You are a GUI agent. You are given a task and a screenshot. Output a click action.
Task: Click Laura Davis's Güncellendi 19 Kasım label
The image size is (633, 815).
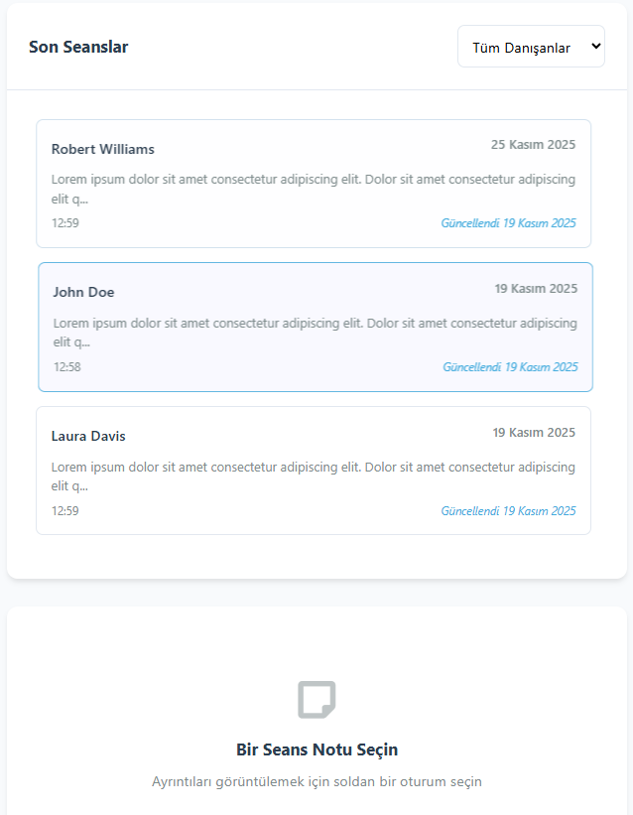pyautogui.click(x=508, y=511)
